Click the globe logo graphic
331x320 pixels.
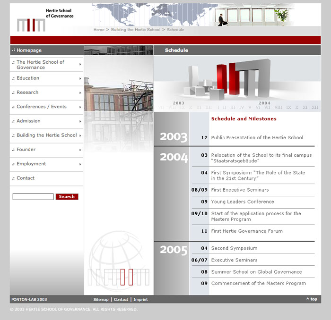point(119,261)
